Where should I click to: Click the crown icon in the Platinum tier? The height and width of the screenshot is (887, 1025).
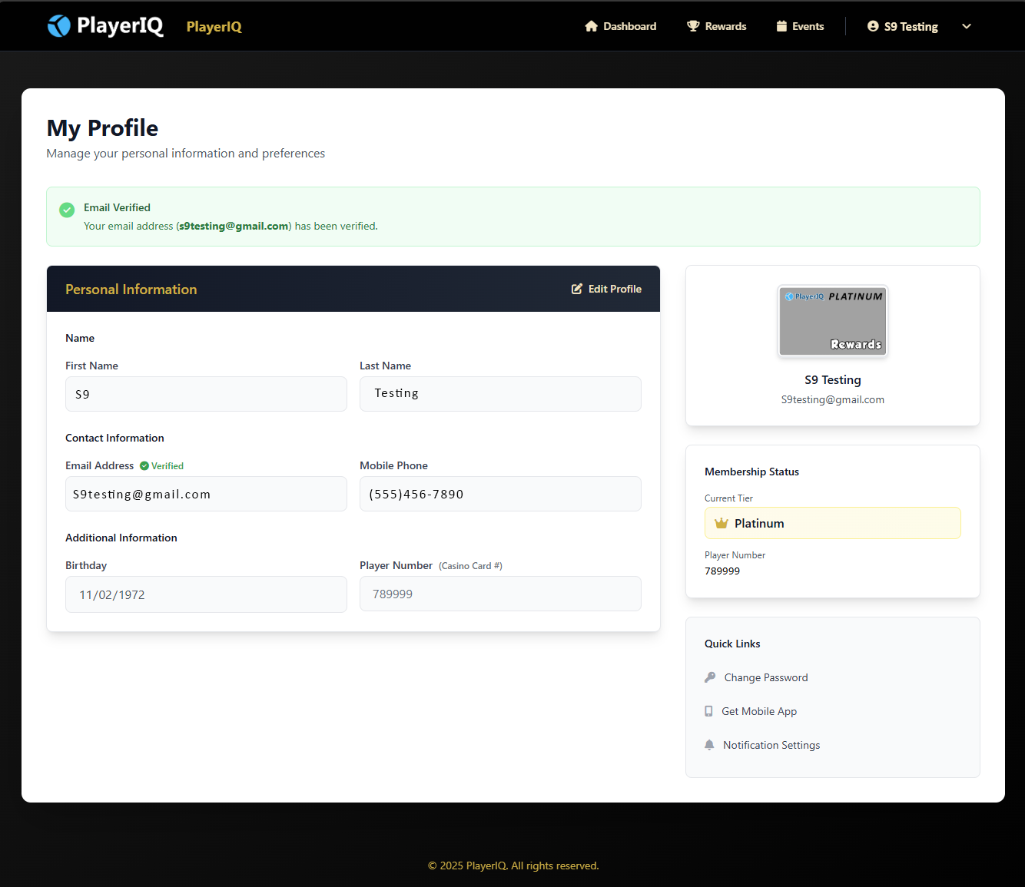tap(721, 522)
